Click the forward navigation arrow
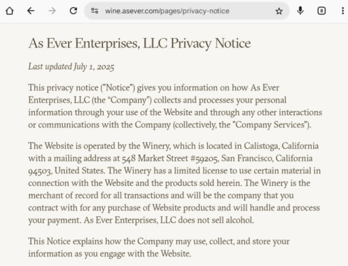348x266 pixels. point(52,11)
